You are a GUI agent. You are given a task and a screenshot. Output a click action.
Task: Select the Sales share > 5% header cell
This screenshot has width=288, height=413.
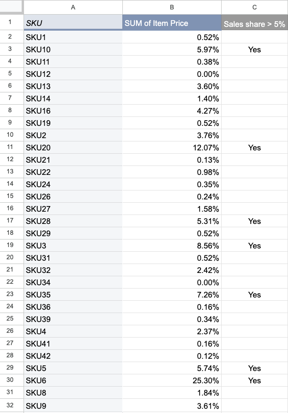(254, 23)
